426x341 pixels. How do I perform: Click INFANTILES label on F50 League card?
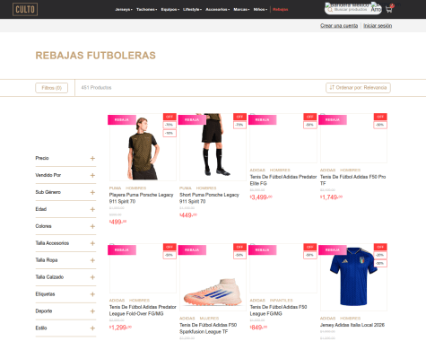pos(282,301)
